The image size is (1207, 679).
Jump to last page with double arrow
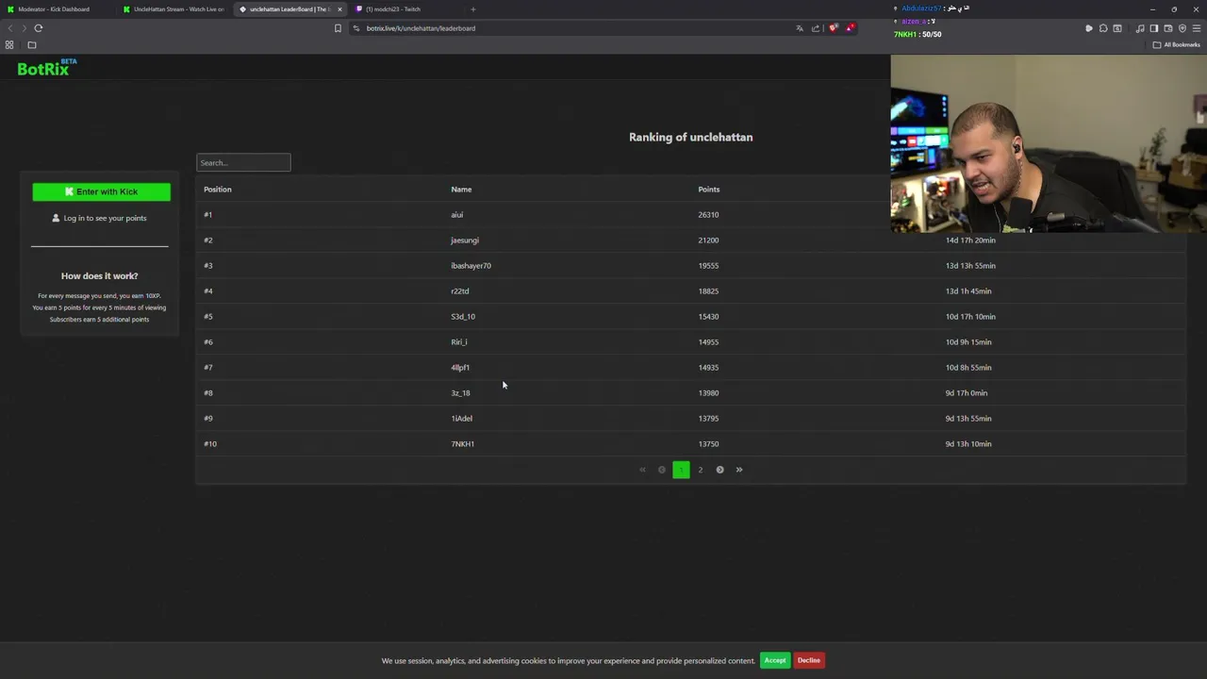[x=739, y=470]
